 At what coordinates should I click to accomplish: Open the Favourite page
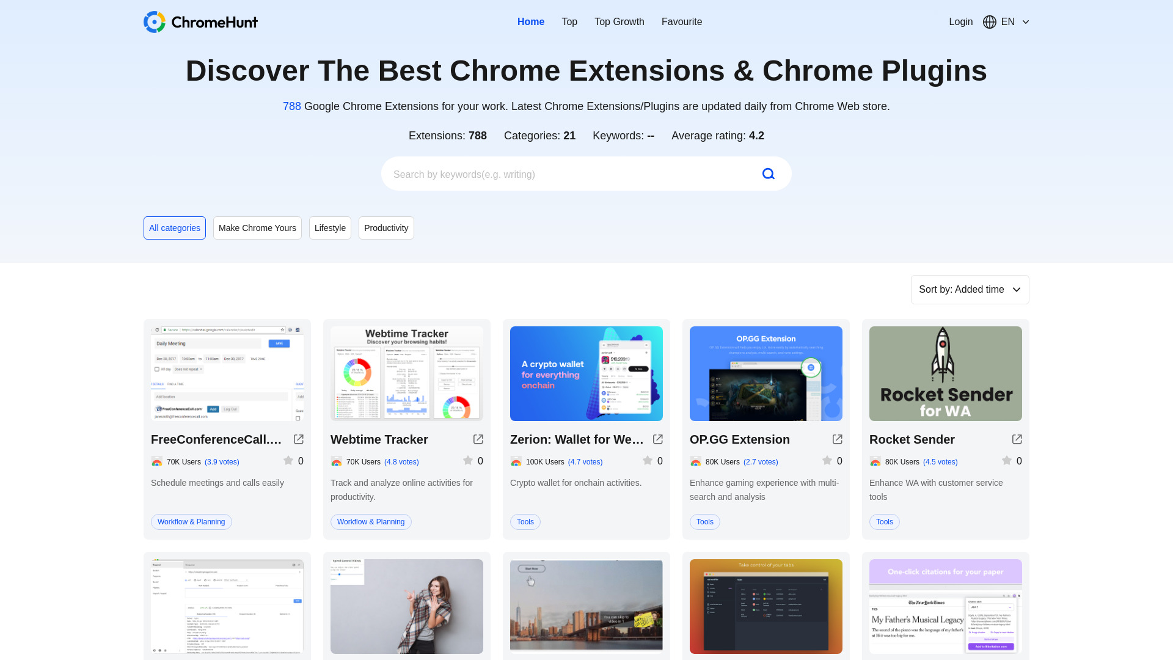point(682,21)
